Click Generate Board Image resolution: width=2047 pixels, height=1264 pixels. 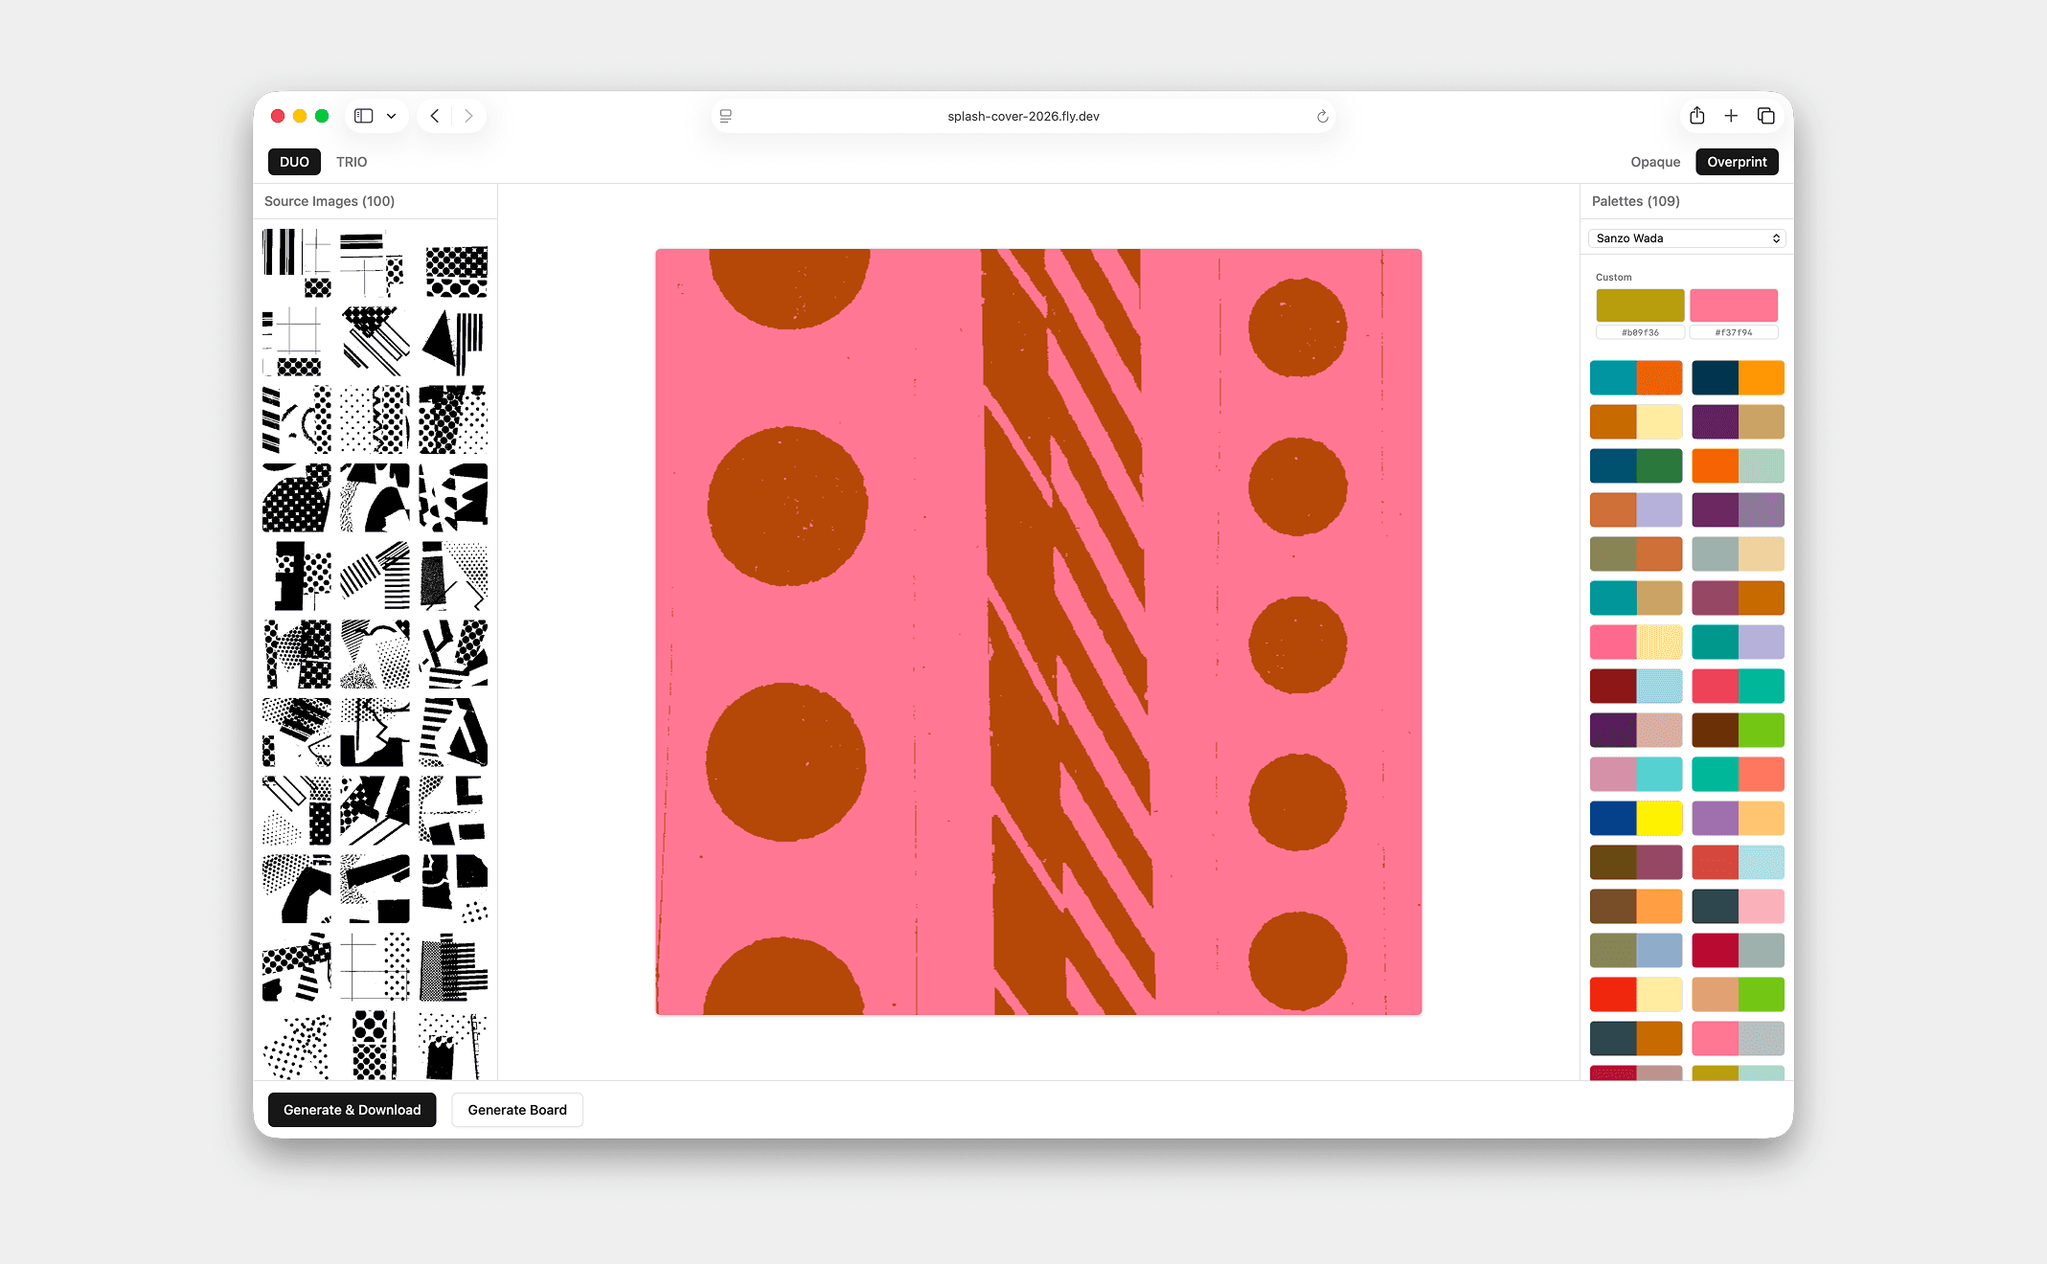click(x=517, y=1110)
